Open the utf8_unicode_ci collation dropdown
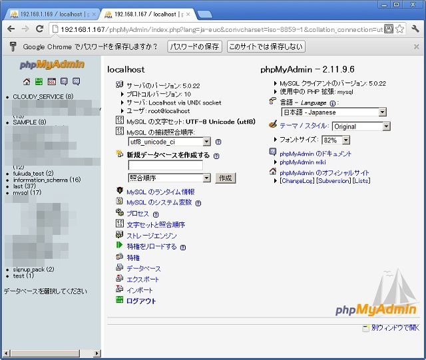The image size is (426, 360). (169, 142)
